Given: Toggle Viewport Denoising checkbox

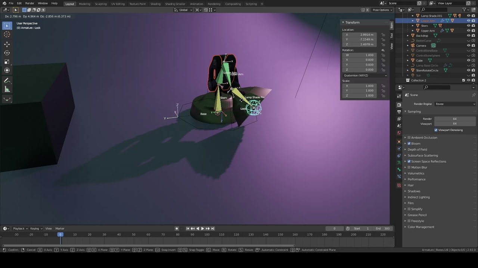Looking at the screenshot, I should click(x=436, y=130).
